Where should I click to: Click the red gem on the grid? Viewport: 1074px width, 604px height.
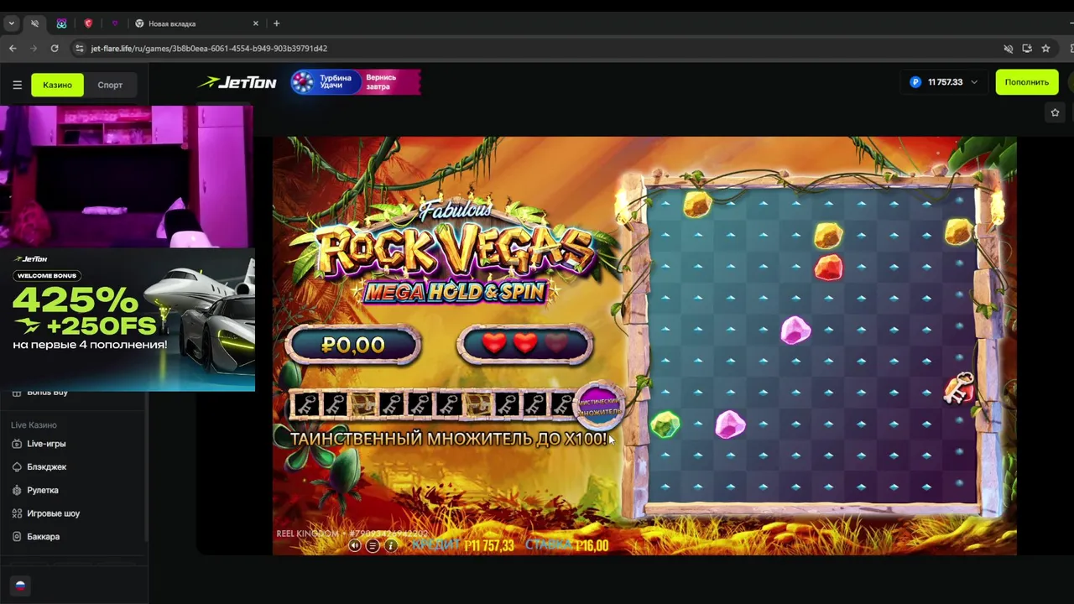[x=828, y=268]
